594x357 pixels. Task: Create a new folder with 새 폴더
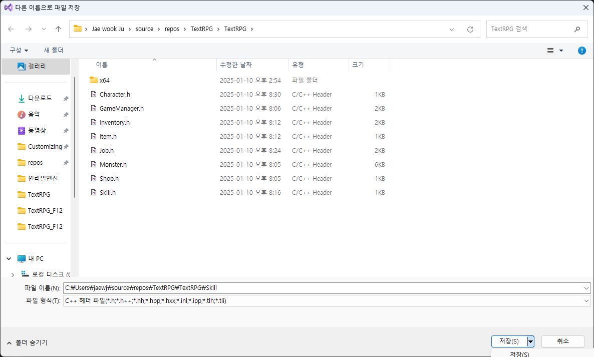coord(54,50)
